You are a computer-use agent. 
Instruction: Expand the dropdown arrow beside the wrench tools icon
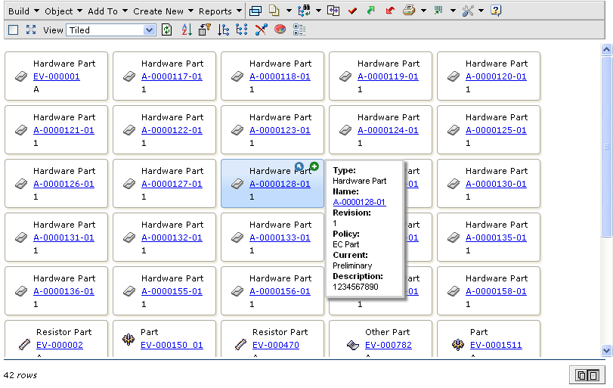[x=480, y=11]
